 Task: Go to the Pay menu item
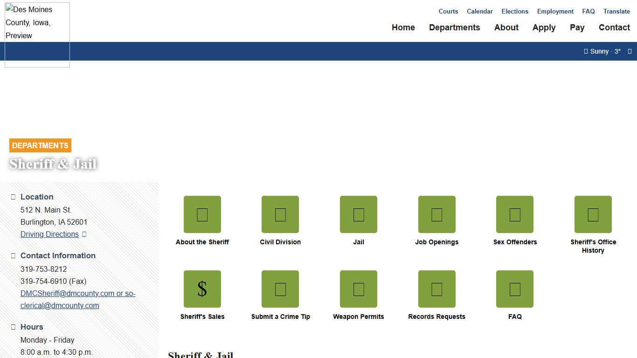click(577, 28)
